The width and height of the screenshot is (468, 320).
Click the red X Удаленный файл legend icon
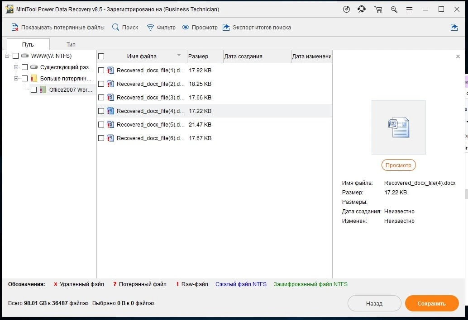coord(56,284)
